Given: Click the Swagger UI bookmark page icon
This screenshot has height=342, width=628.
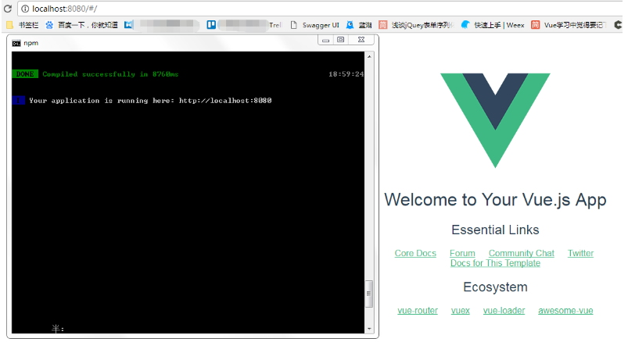Looking at the screenshot, I should [x=293, y=25].
